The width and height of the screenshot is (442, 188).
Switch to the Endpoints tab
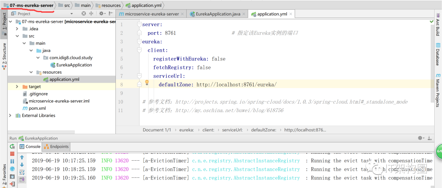(56, 146)
